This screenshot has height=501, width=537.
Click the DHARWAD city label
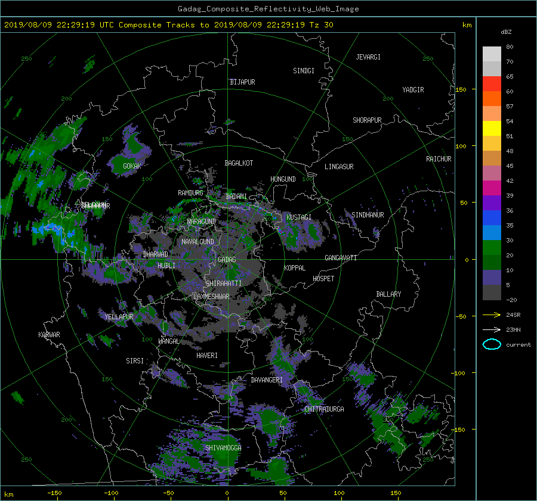click(156, 254)
